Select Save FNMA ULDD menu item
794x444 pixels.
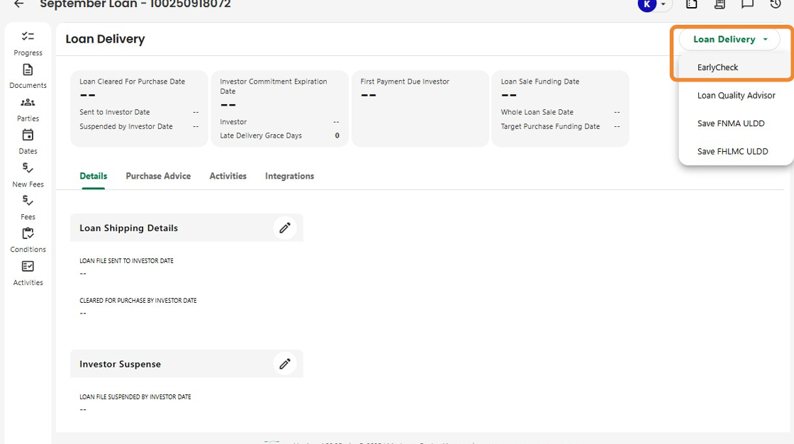[x=731, y=123]
